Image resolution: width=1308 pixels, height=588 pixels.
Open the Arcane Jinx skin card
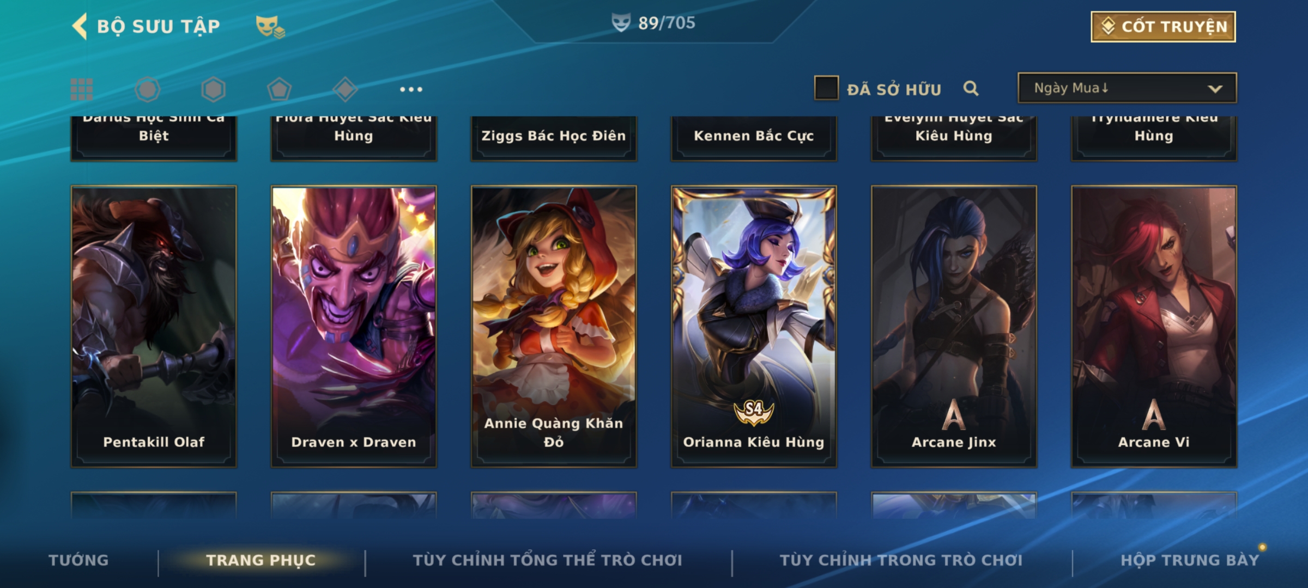tap(954, 327)
